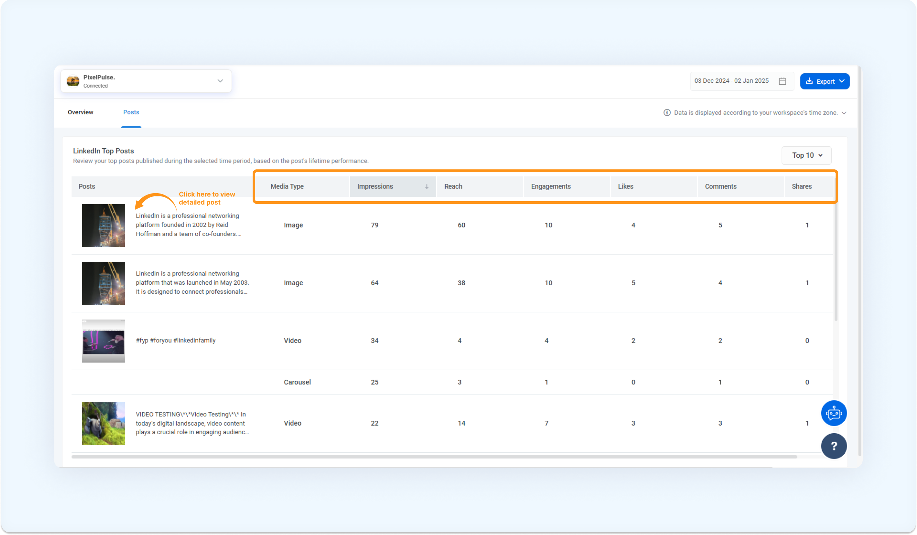Click reach value 60

point(461,225)
